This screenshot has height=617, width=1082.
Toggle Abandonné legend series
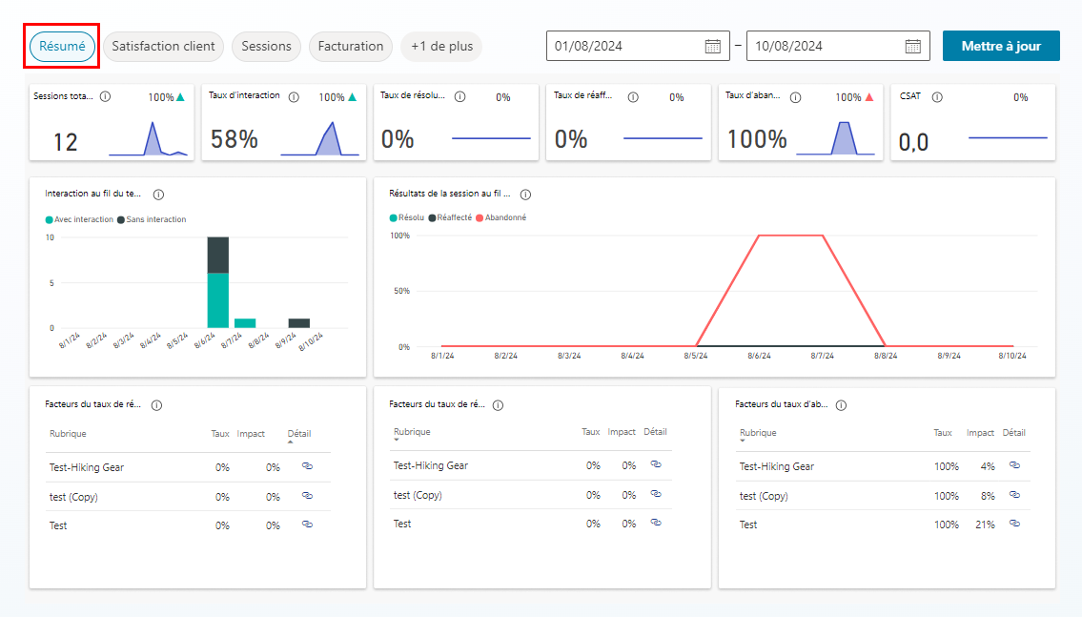pos(501,217)
